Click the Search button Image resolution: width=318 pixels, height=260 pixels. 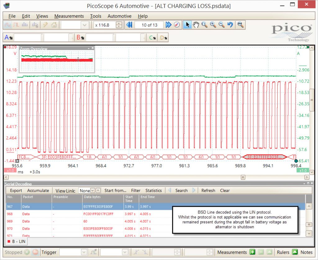[x=181, y=190]
